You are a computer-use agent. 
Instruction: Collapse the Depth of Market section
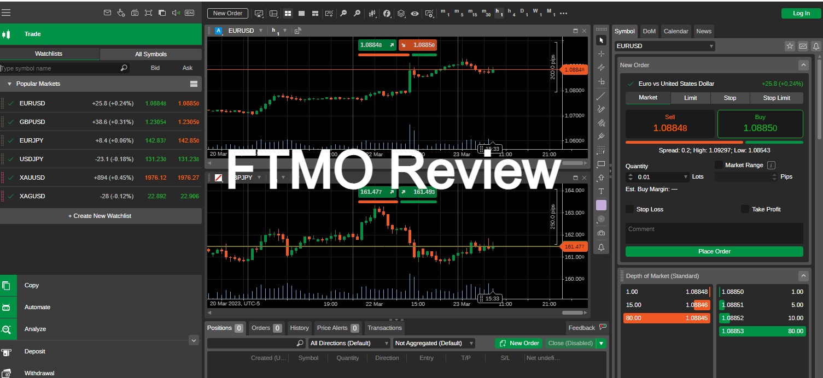tap(803, 276)
